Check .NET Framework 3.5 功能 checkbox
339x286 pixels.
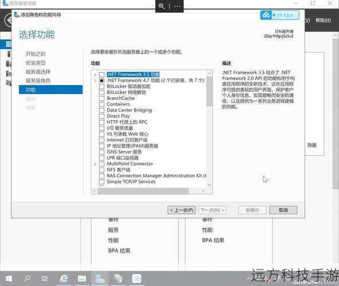(x=101, y=74)
